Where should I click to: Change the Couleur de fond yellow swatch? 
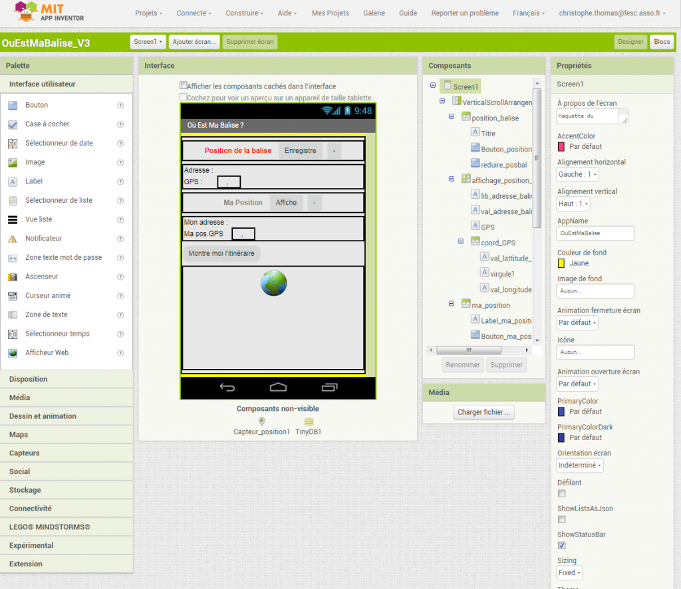click(x=561, y=263)
